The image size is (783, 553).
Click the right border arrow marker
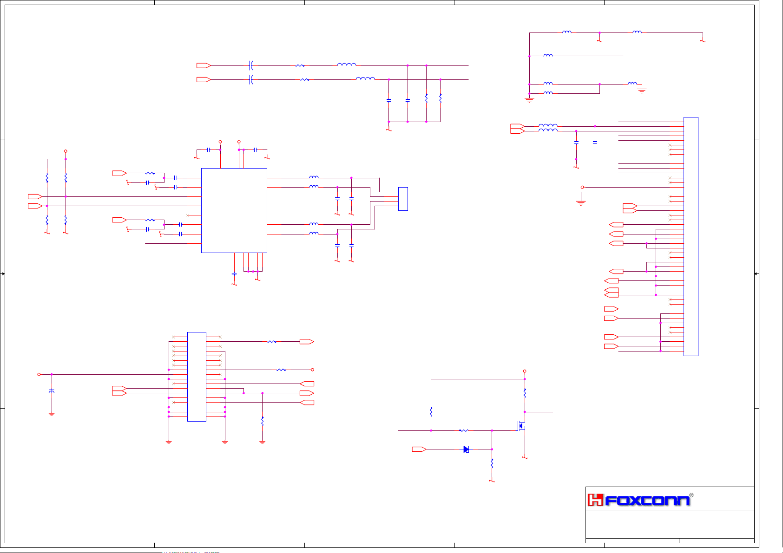pyautogui.click(x=756, y=274)
